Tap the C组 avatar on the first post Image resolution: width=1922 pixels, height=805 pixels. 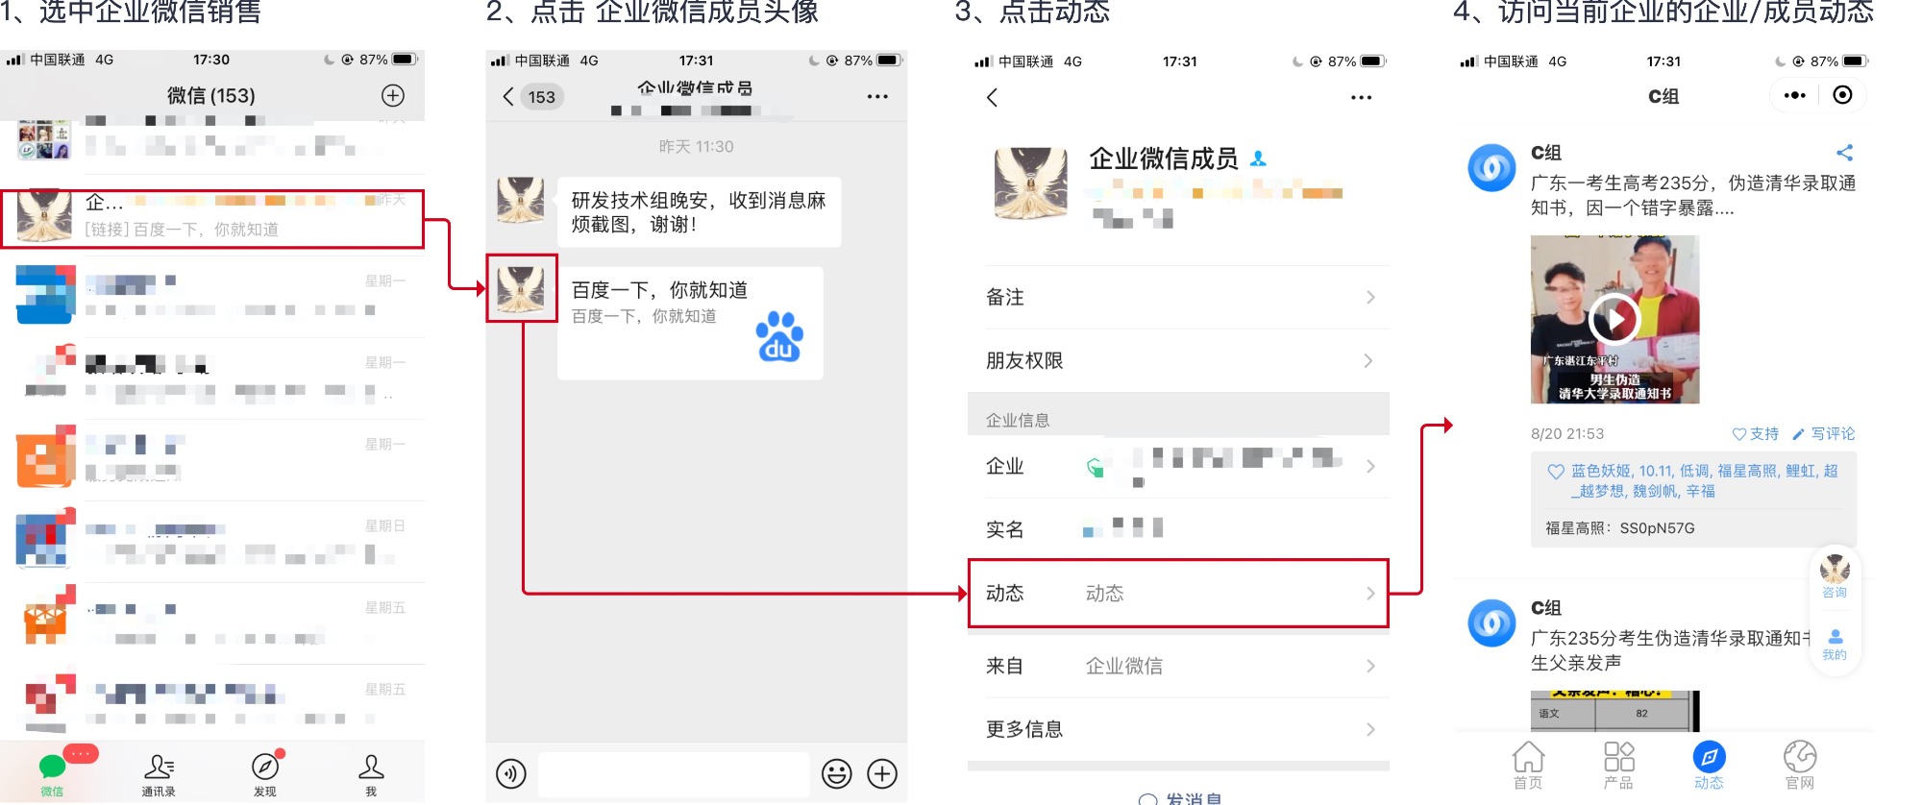tap(1491, 167)
